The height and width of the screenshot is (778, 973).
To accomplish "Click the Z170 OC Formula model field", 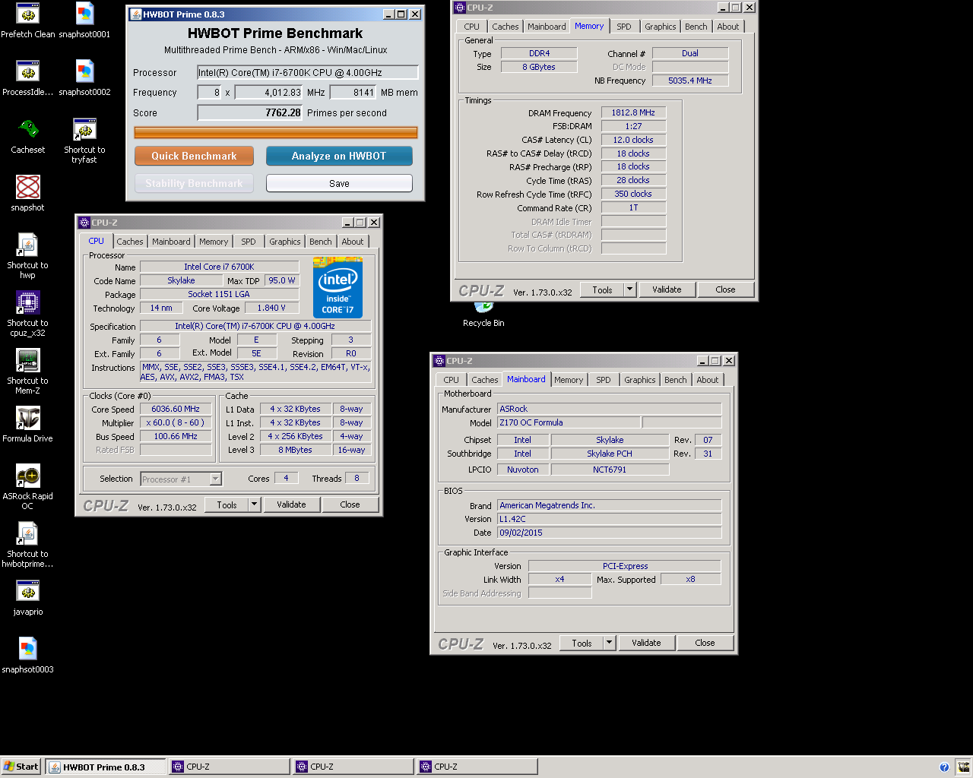I will click(568, 422).
